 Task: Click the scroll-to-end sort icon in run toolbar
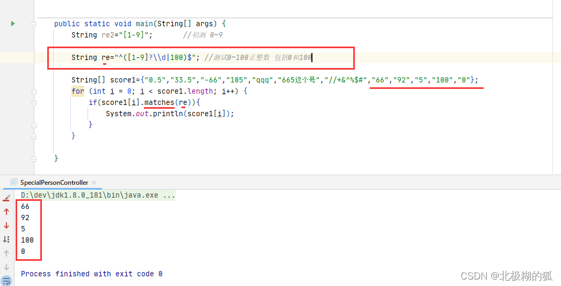point(6,239)
